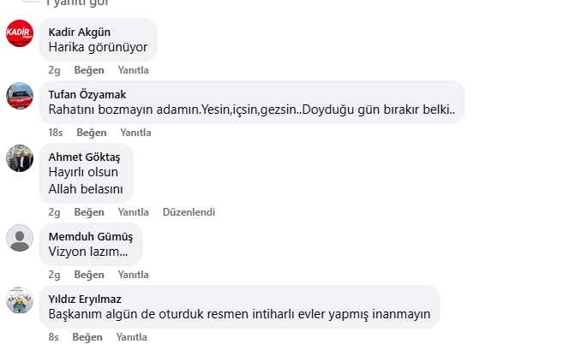Viewport: 575px width, 344px height.
Task: Reply to Memduh Gümüş's comment
Action: tap(133, 275)
